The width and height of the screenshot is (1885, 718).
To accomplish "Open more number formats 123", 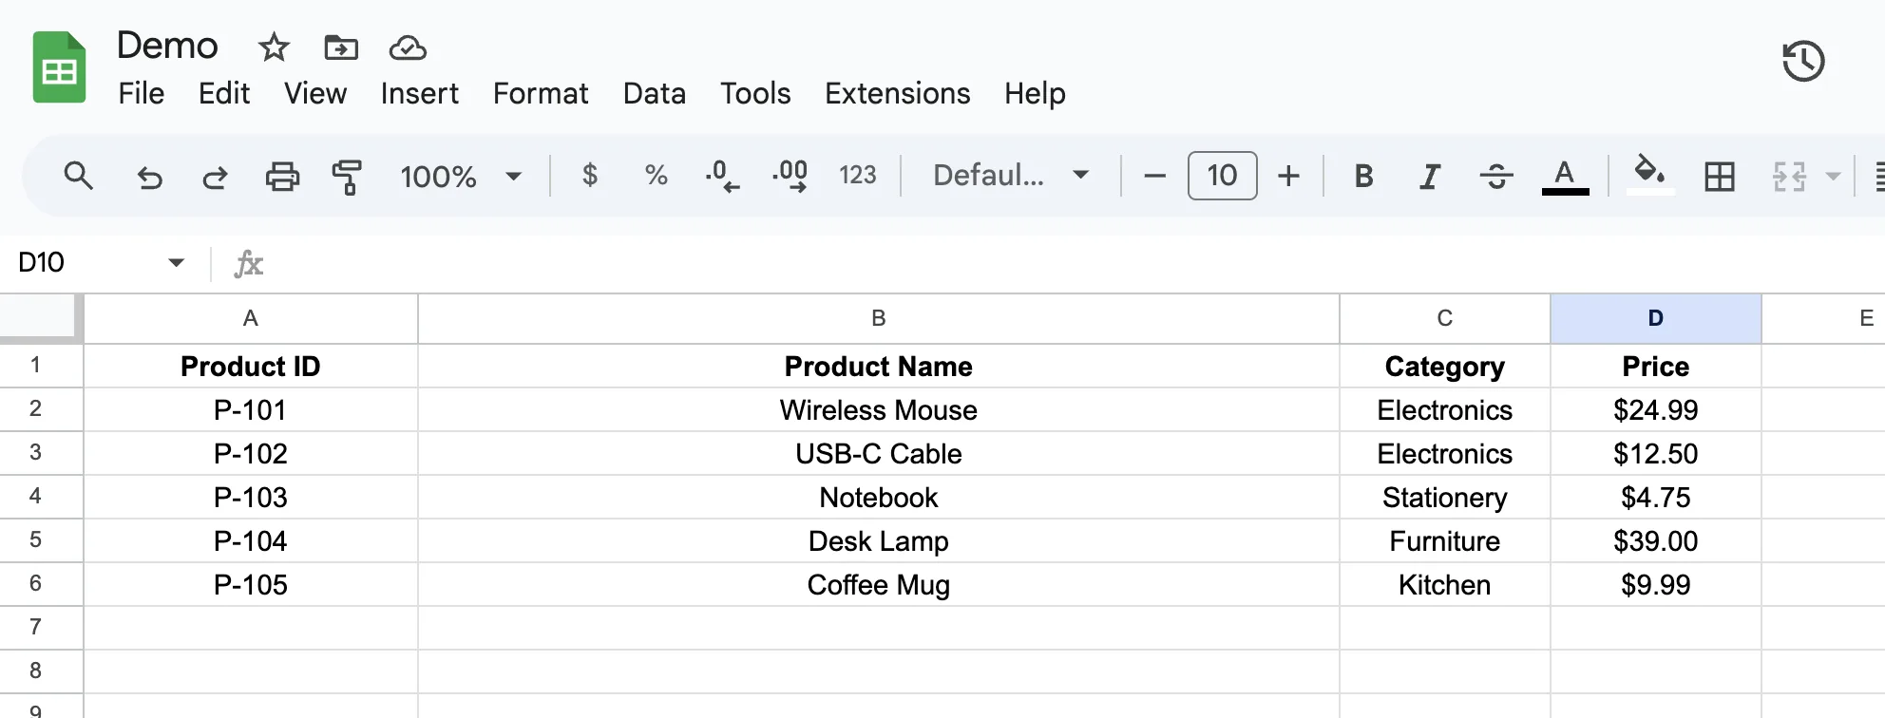I will click(x=857, y=175).
